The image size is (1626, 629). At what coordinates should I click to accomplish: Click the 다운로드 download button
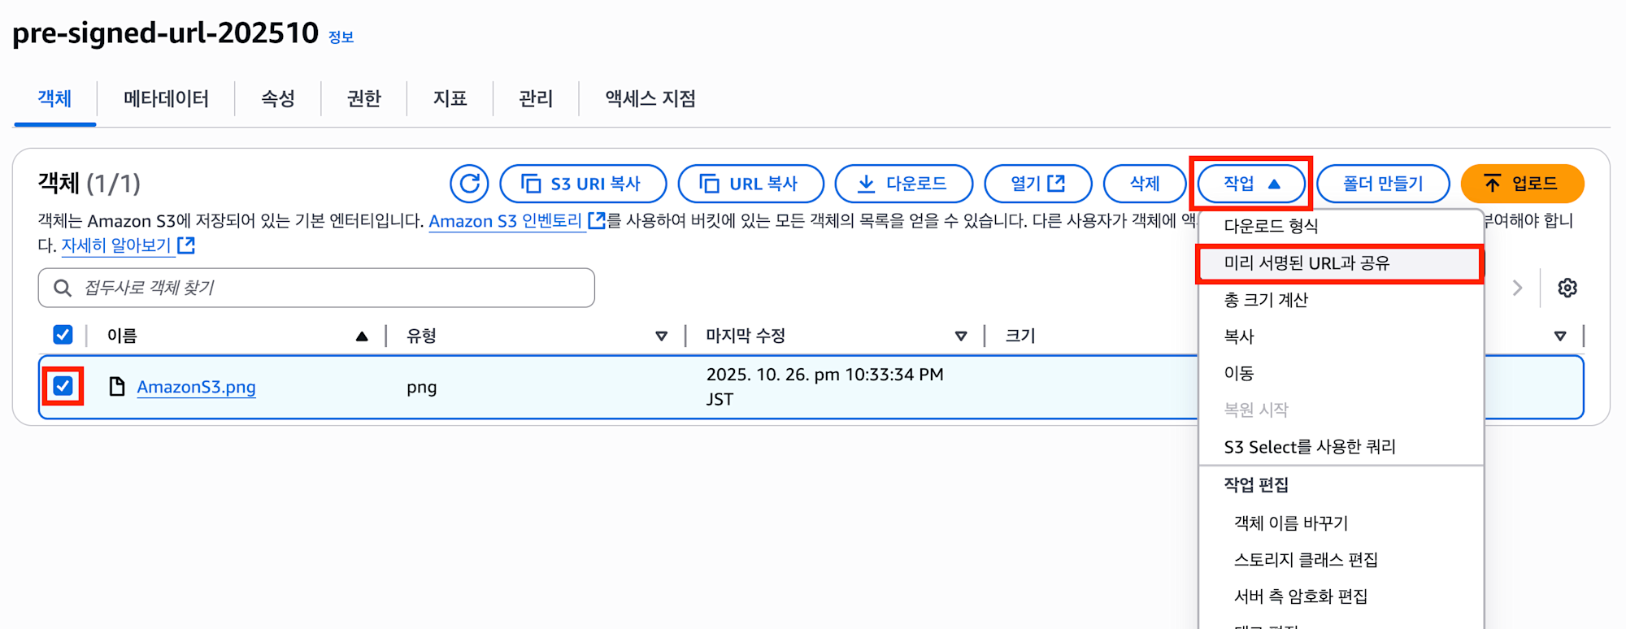(x=903, y=184)
